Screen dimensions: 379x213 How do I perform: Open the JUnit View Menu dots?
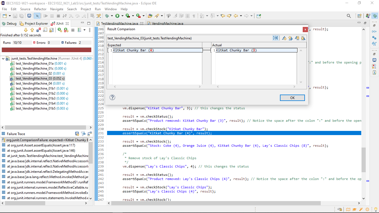pyautogui.click(x=90, y=30)
